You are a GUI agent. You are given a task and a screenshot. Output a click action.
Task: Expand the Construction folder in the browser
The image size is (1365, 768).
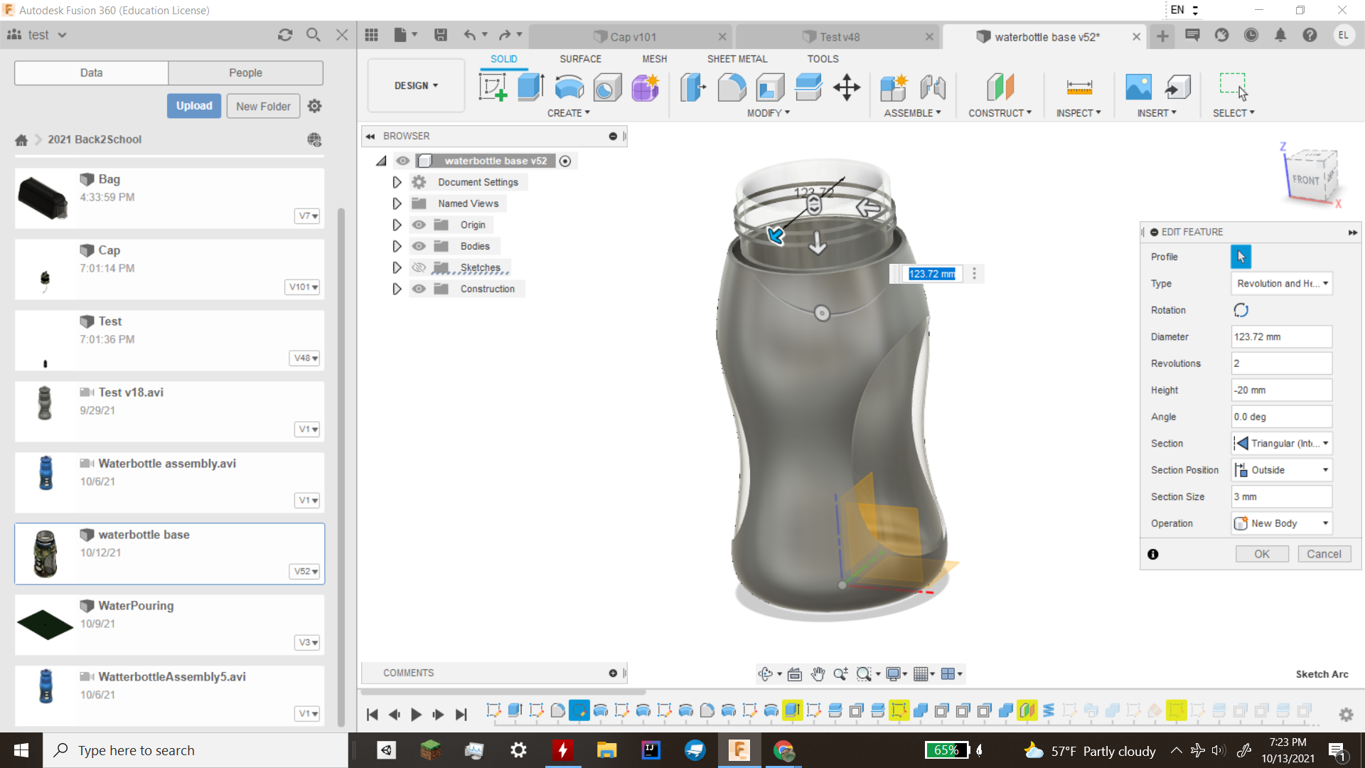397,289
